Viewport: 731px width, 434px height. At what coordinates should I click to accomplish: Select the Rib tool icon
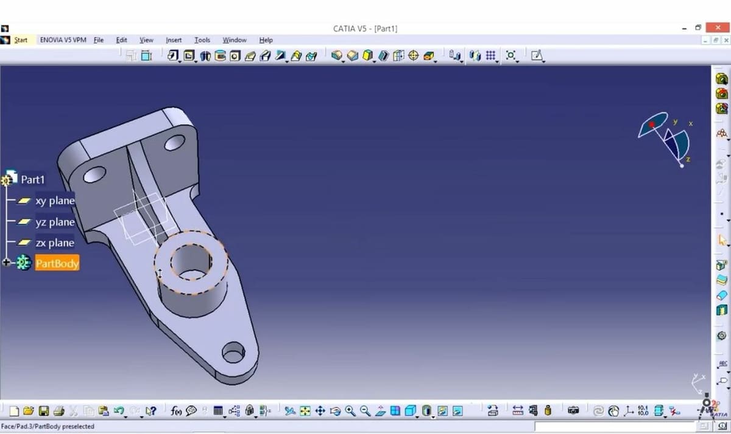click(x=249, y=55)
